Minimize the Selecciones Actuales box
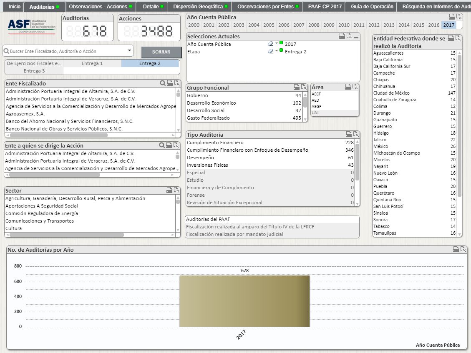Image resolution: width=471 pixels, height=353 pixels. (356, 36)
